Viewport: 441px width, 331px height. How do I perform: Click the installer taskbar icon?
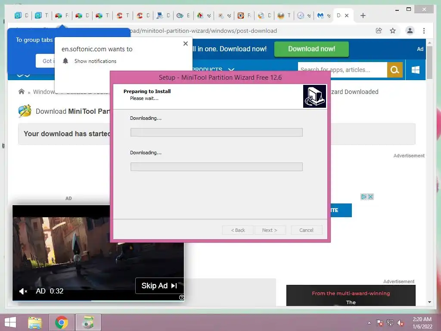[88, 322]
